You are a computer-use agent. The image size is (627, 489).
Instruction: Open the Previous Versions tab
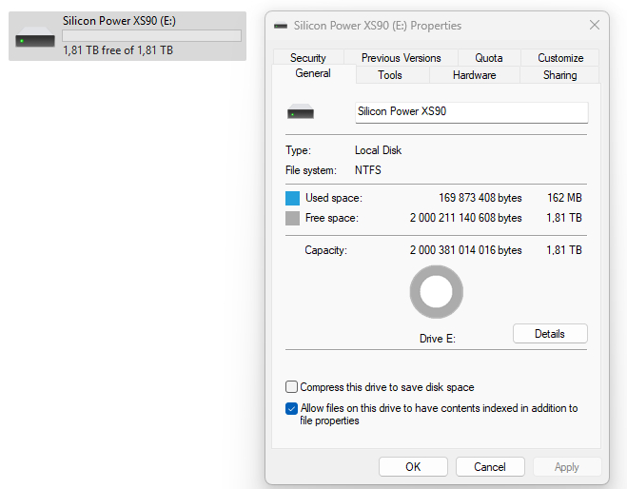pyautogui.click(x=401, y=58)
